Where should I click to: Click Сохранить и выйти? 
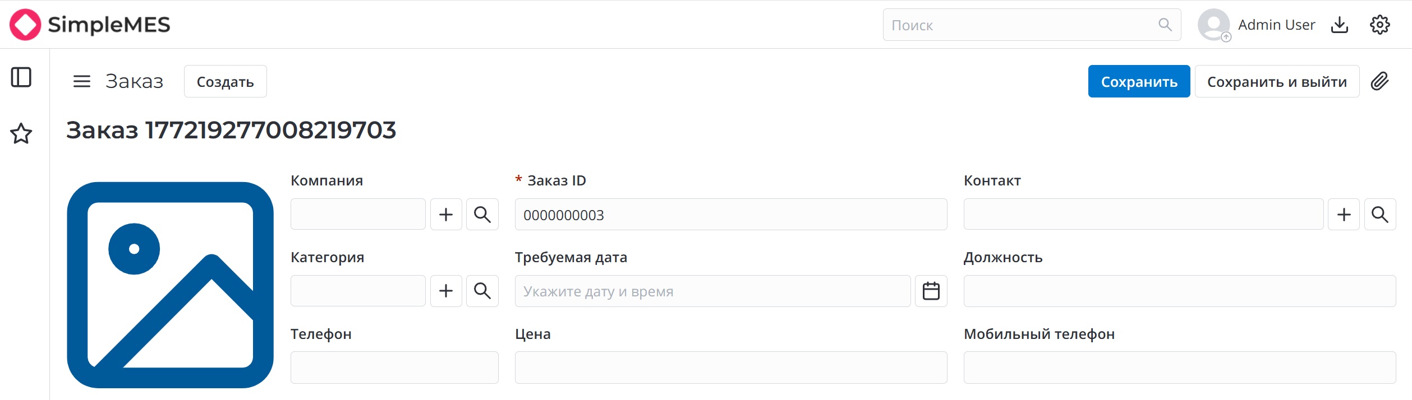tap(1277, 81)
